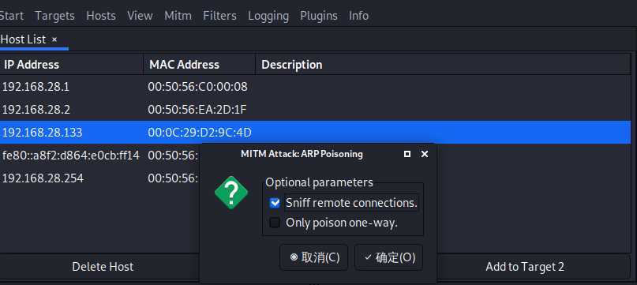
Task: Close the MITM Attack dialog
Action: pyautogui.click(x=425, y=154)
